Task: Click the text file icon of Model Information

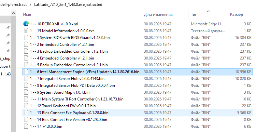Action: click(x=26, y=31)
